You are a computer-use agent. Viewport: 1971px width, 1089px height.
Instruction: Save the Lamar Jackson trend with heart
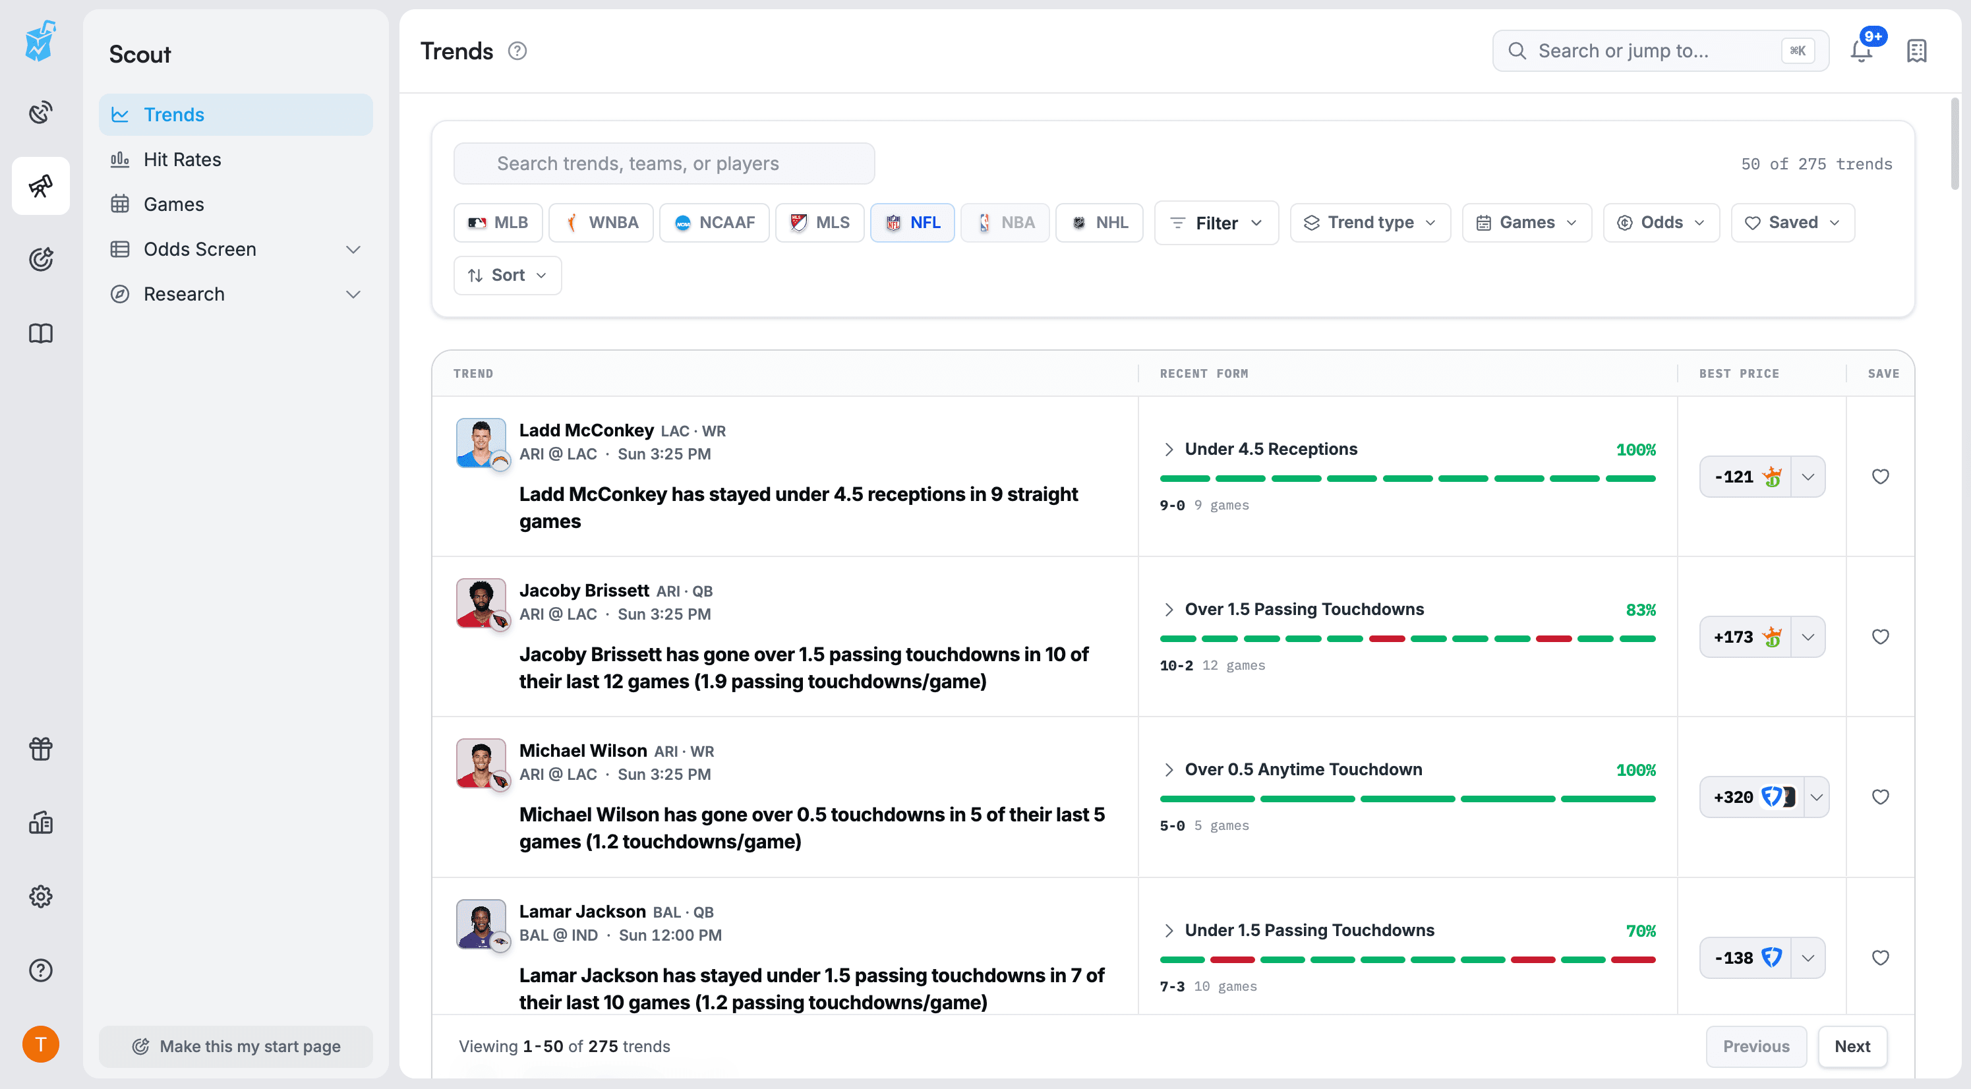click(1880, 957)
